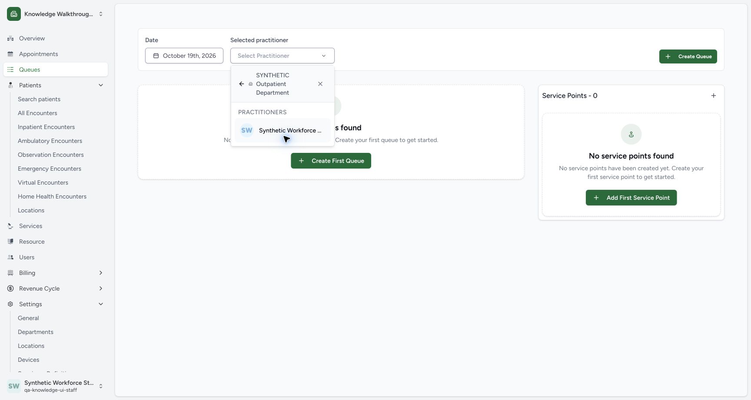Click the Users icon in sidebar
Viewport: 751px width, 400px height.
10,257
